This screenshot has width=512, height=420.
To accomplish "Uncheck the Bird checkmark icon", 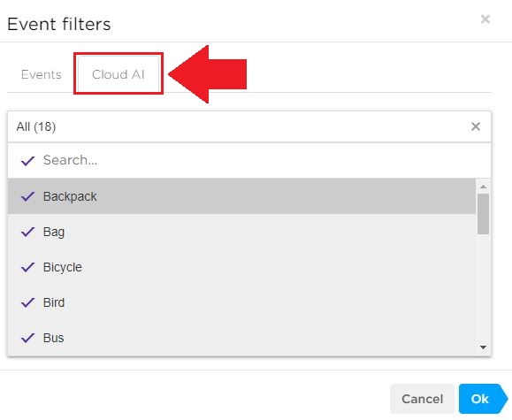I will [x=28, y=302].
